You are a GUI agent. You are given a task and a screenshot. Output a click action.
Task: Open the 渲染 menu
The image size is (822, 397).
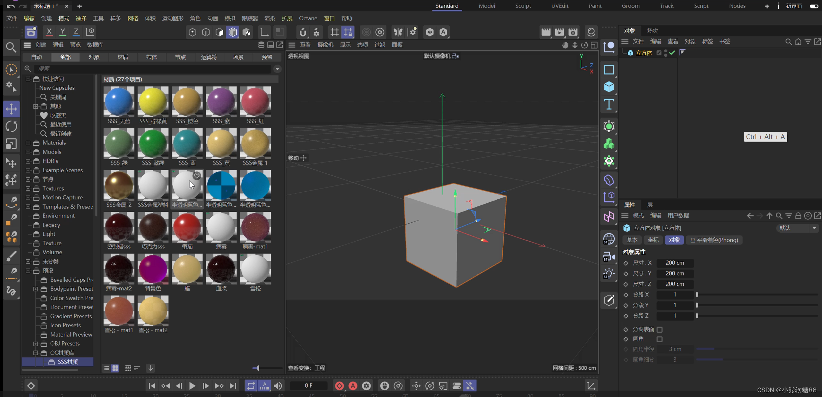[270, 18]
